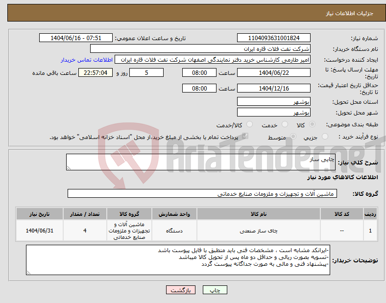386x303 pixels.
Task: Click the buyer name field شرکت نفت فلات قاره ایران
Action: coord(200,48)
